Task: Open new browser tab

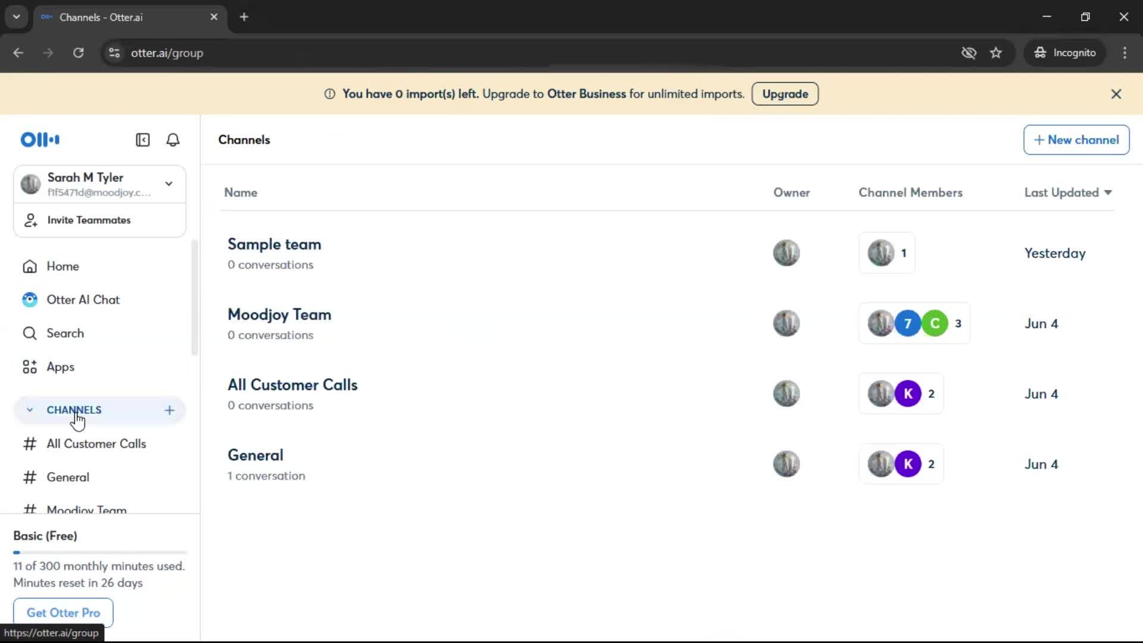Action: (244, 17)
